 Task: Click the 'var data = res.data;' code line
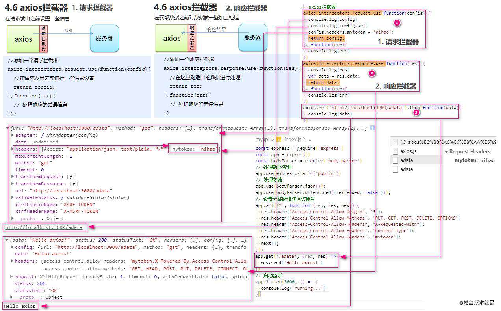click(x=334, y=76)
